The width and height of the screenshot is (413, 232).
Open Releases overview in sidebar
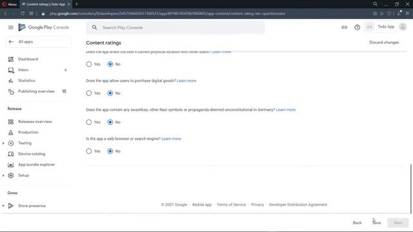pyautogui.click(x=35, y=122)
